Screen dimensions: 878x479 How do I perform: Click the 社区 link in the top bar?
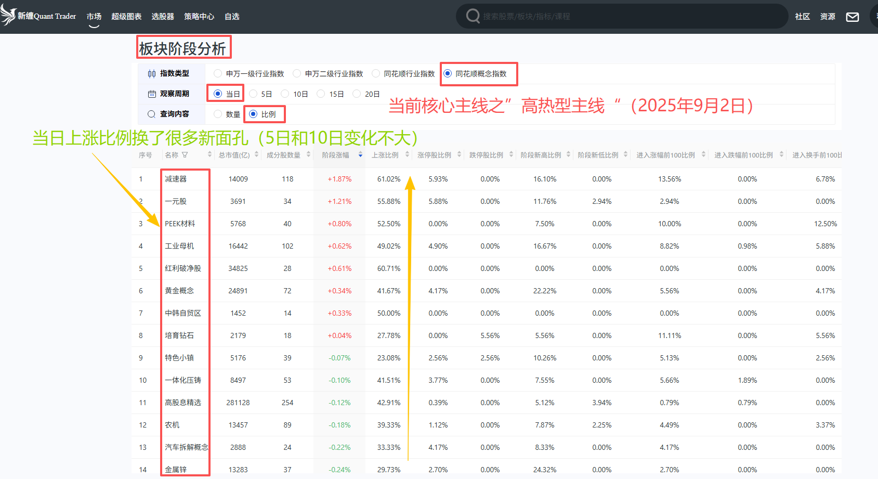pos(802,16)
